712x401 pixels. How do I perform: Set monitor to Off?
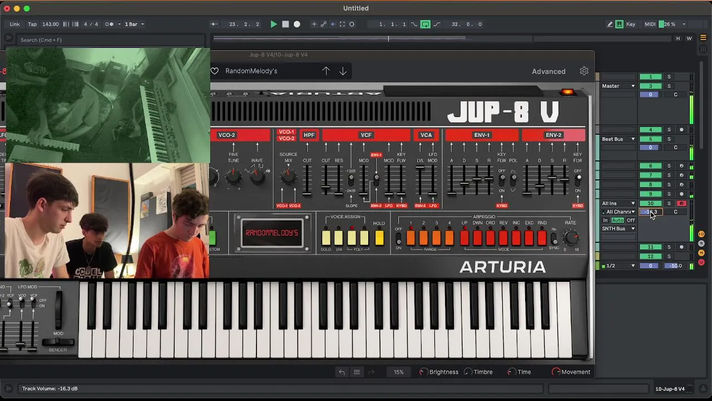point(631,220)
